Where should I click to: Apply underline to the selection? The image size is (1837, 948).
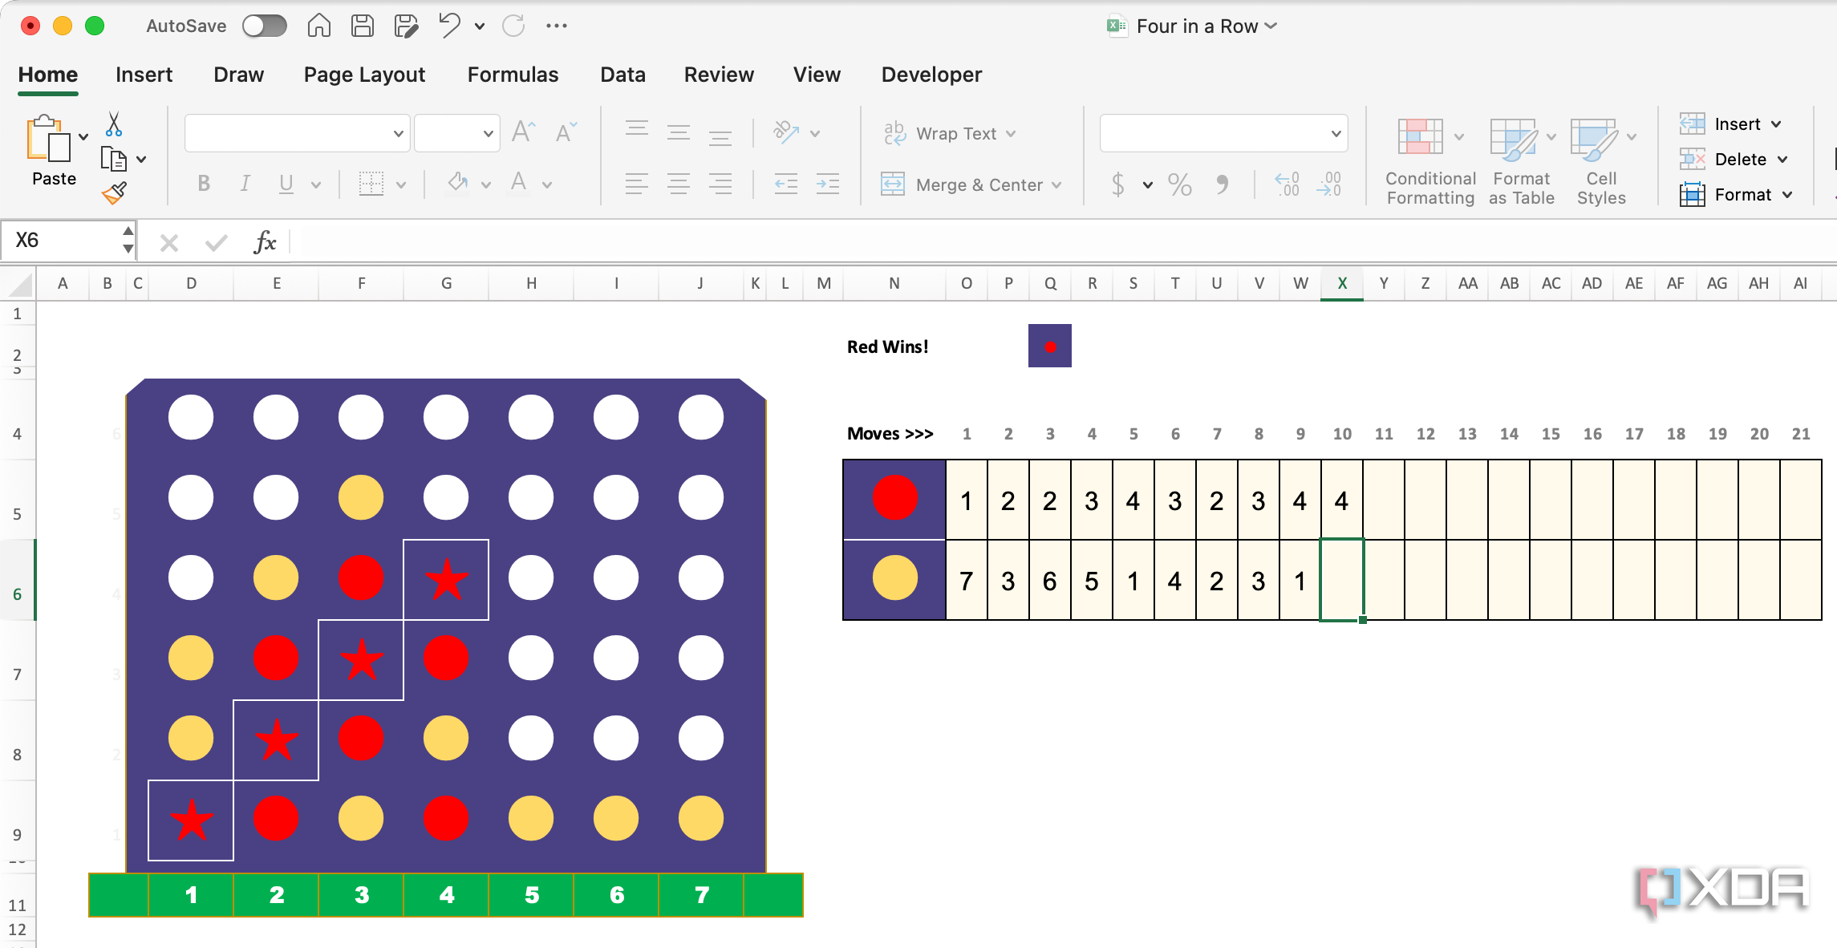point(286,184)
